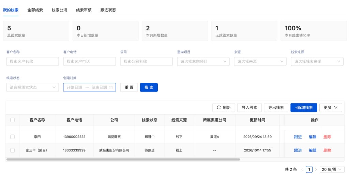Open the 意向项目 dropdown
This screenshot has height=177, width=349.
[x=203, y=61]
